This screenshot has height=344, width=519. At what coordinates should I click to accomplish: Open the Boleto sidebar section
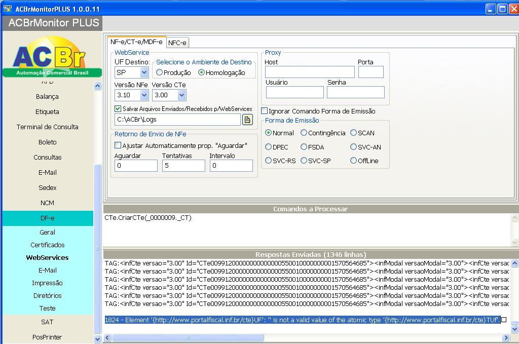tap(47, 142)
